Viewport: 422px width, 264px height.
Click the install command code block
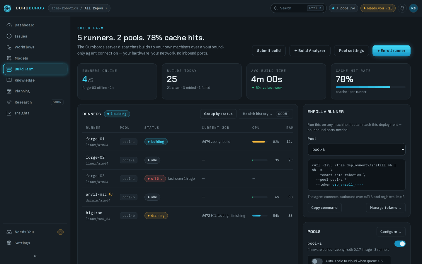[x=356, y=175]
